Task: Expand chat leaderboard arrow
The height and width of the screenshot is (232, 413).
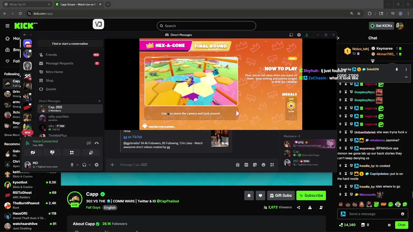Action: point(373,61)
